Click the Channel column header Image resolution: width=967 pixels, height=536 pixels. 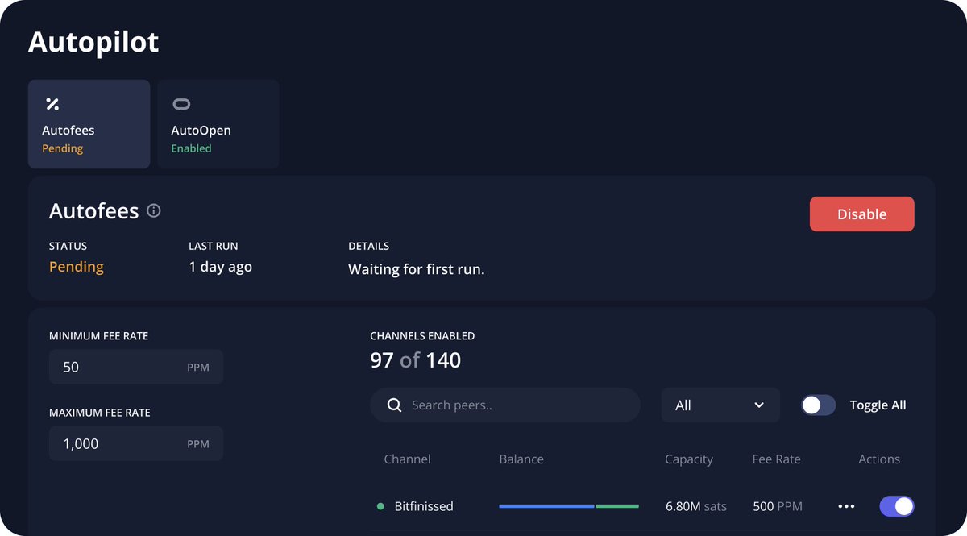(407, 459)
